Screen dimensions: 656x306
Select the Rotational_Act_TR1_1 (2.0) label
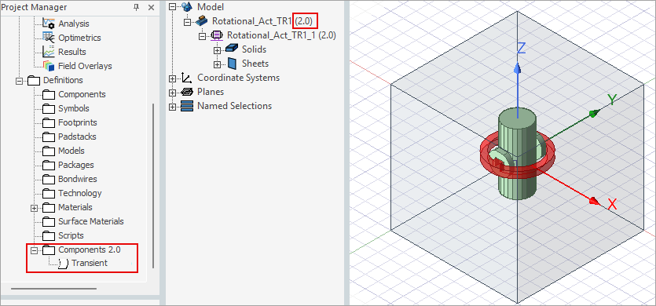point(281,35)
